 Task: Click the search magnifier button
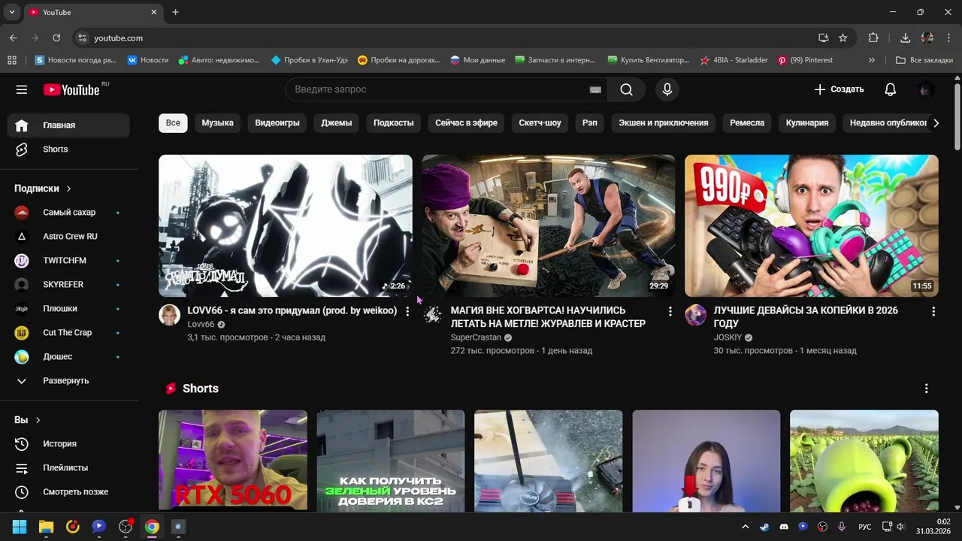click(x=626, y=89)
